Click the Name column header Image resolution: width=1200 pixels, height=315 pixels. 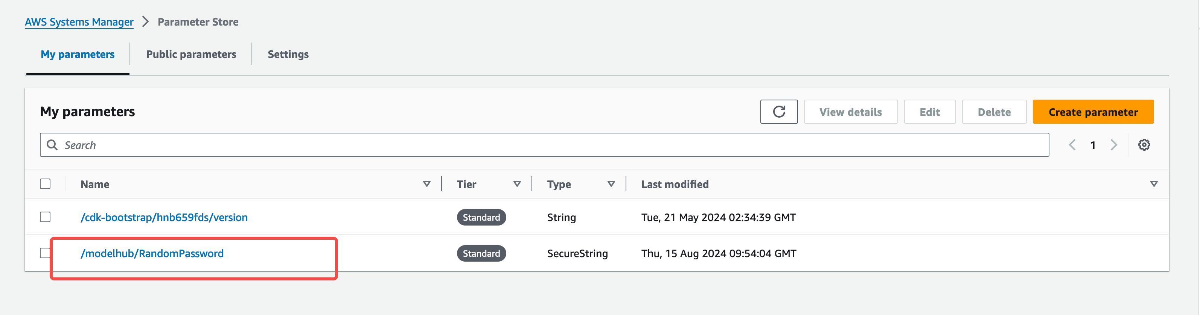(94, 184)
